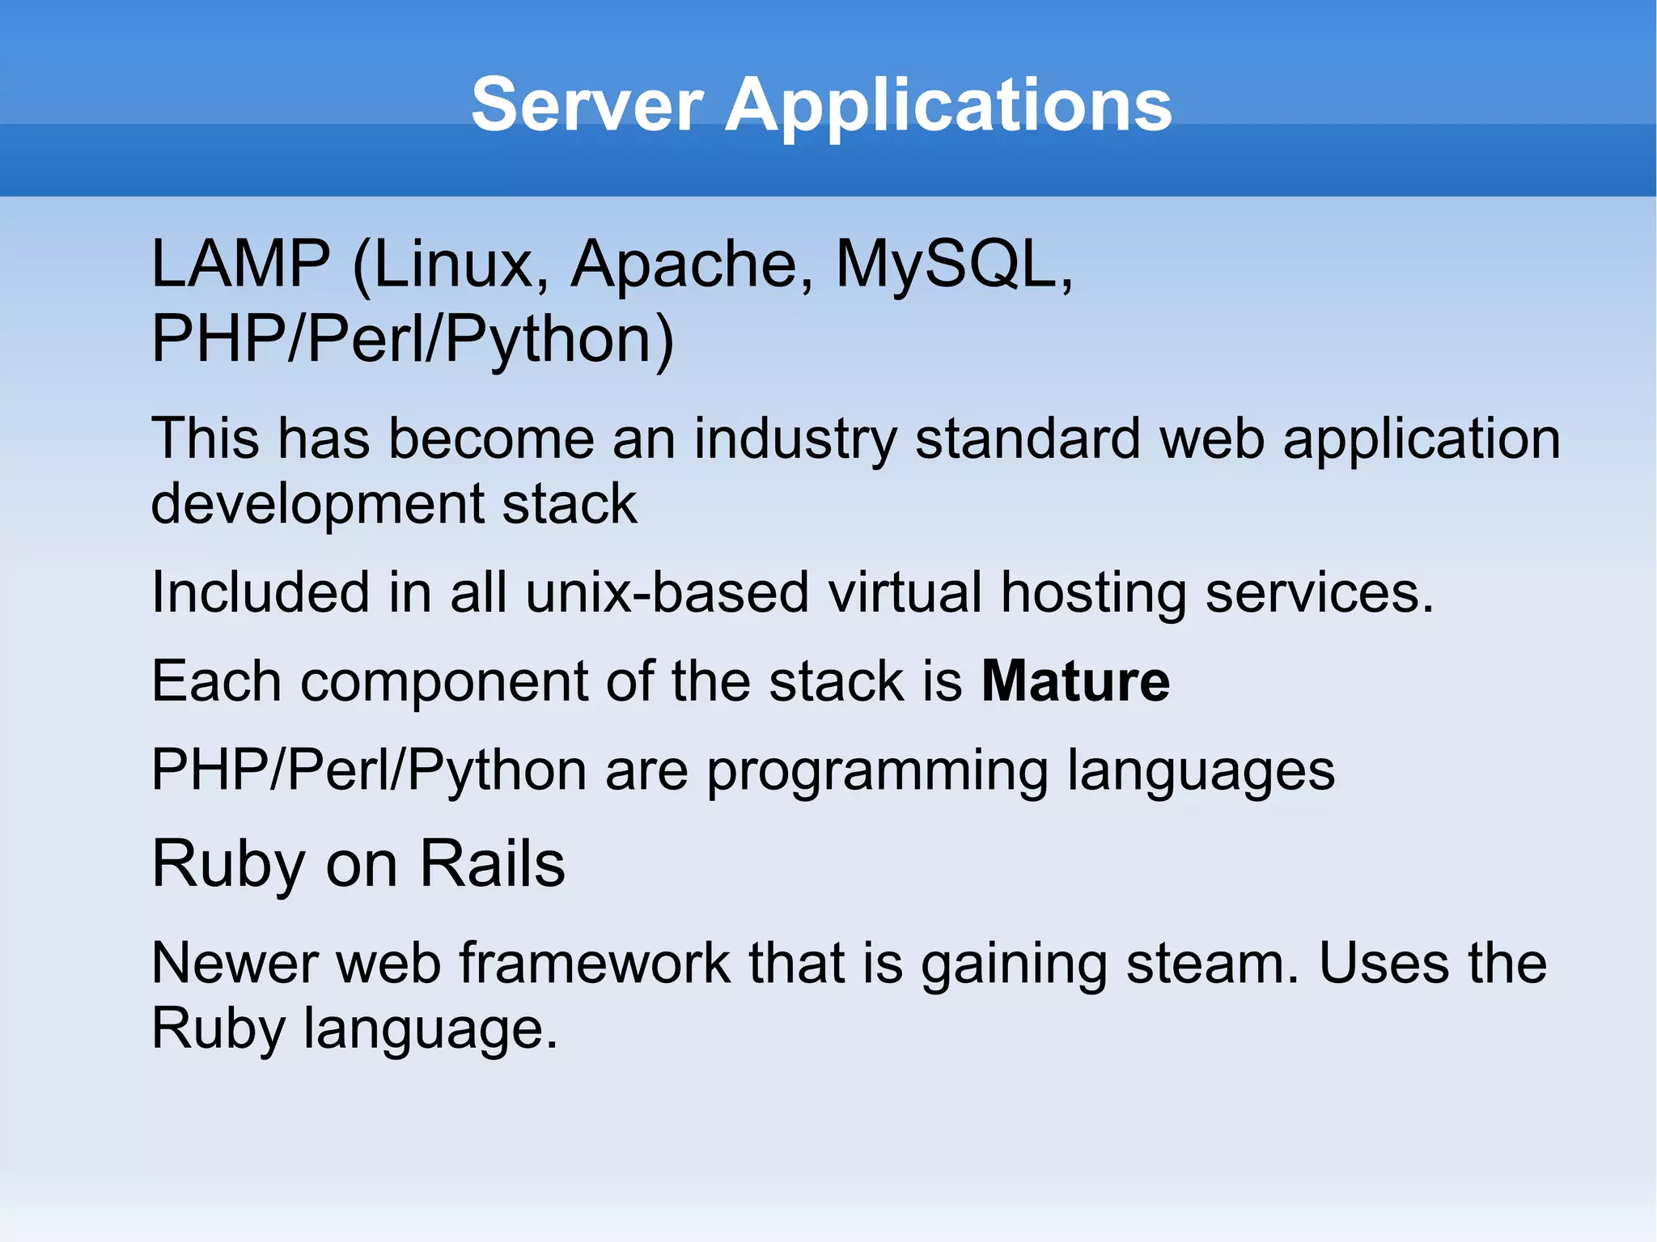1657x1242 pixels.
Task: Click the bold word 'Mature'
Action: coord(1075,681)
